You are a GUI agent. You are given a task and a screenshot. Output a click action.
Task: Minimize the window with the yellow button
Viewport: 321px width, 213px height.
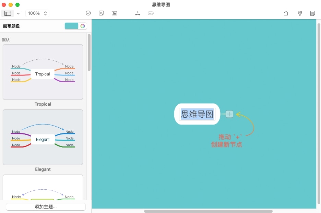pyautogui.click(x=11, y=4)
